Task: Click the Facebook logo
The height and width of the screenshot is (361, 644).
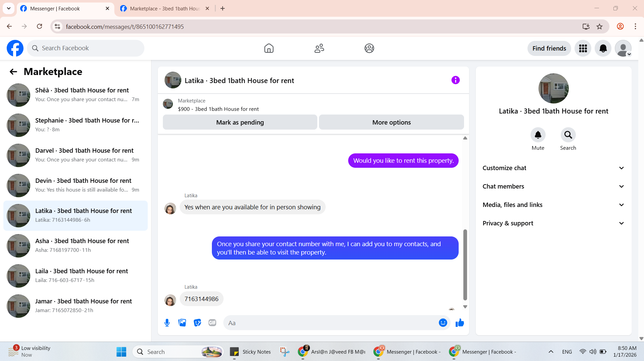Action: pos(15,48)
